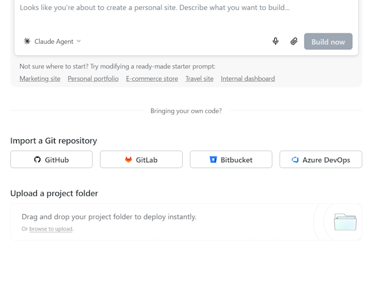Click the microphone voice input icon
Screen dimensions: 373x289
click(x=276, y=41)
